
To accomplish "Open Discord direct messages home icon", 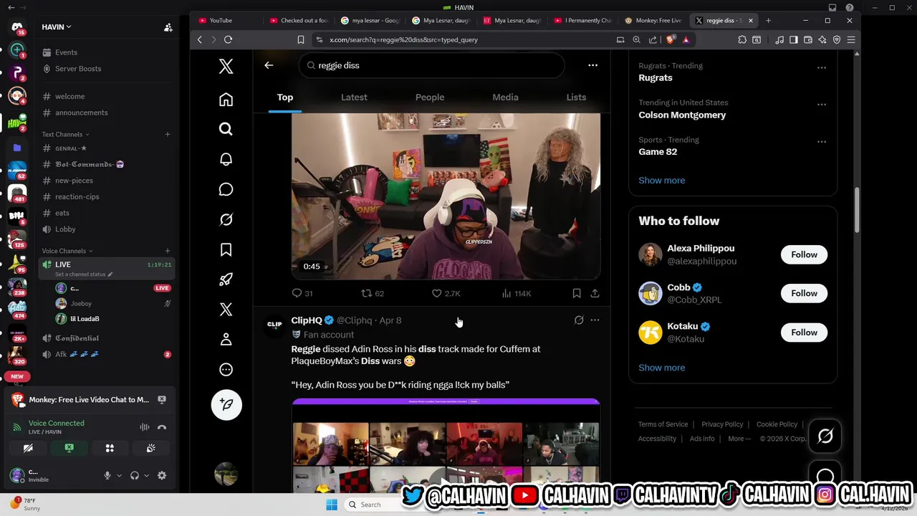I will (x=17, y=28).
